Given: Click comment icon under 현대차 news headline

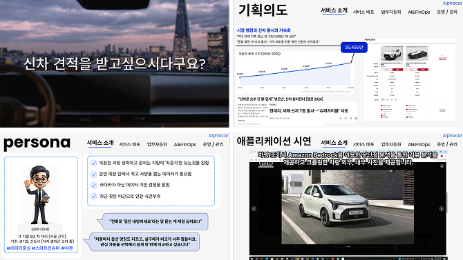Looking at the screenshot, I should pyautogui.click(x=346, y=119).
